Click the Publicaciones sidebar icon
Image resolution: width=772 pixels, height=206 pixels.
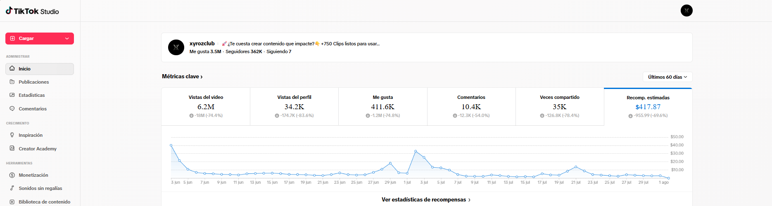[12, 82]
